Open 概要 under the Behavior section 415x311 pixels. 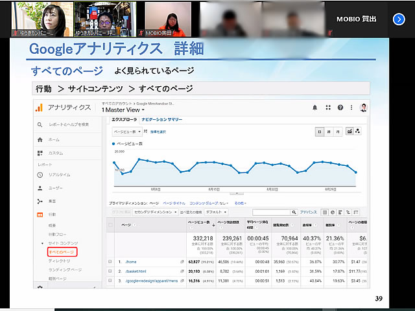pyautogui.click(x=52, y=225)
